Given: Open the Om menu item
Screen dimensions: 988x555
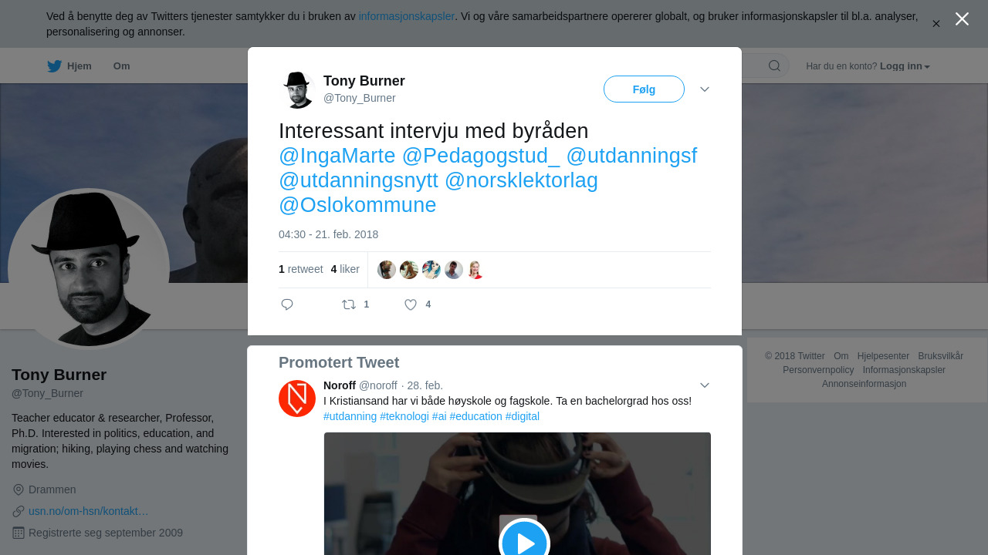Looking at the screenshot, I should pyautogui.click(x=122, y=66).
